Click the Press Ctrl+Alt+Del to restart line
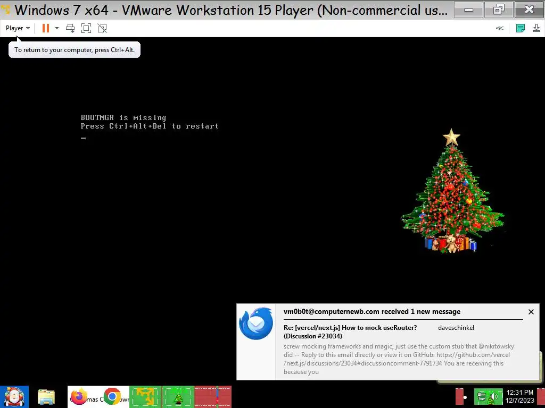The width and height of the screenshot is (545, 408). pyautogui.click(x=150, y=126)
